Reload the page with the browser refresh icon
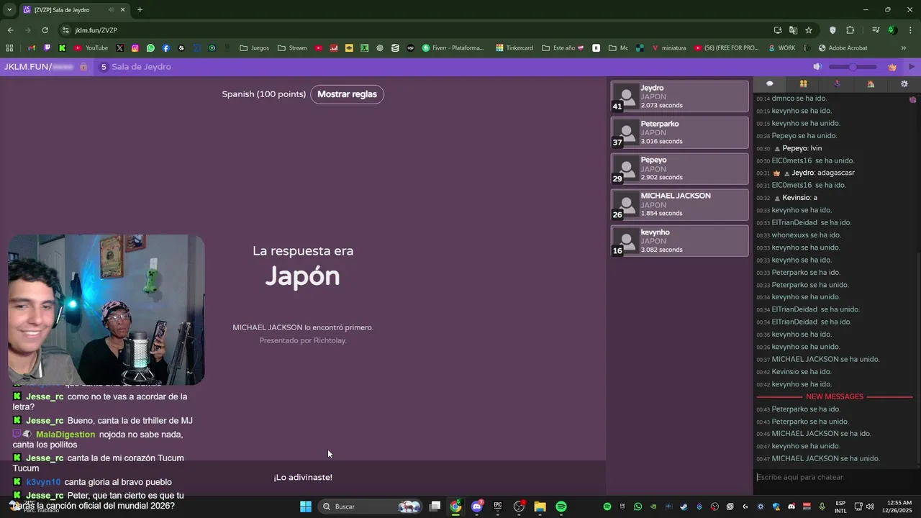The image size is (921, 518). [x=45, y=30]
